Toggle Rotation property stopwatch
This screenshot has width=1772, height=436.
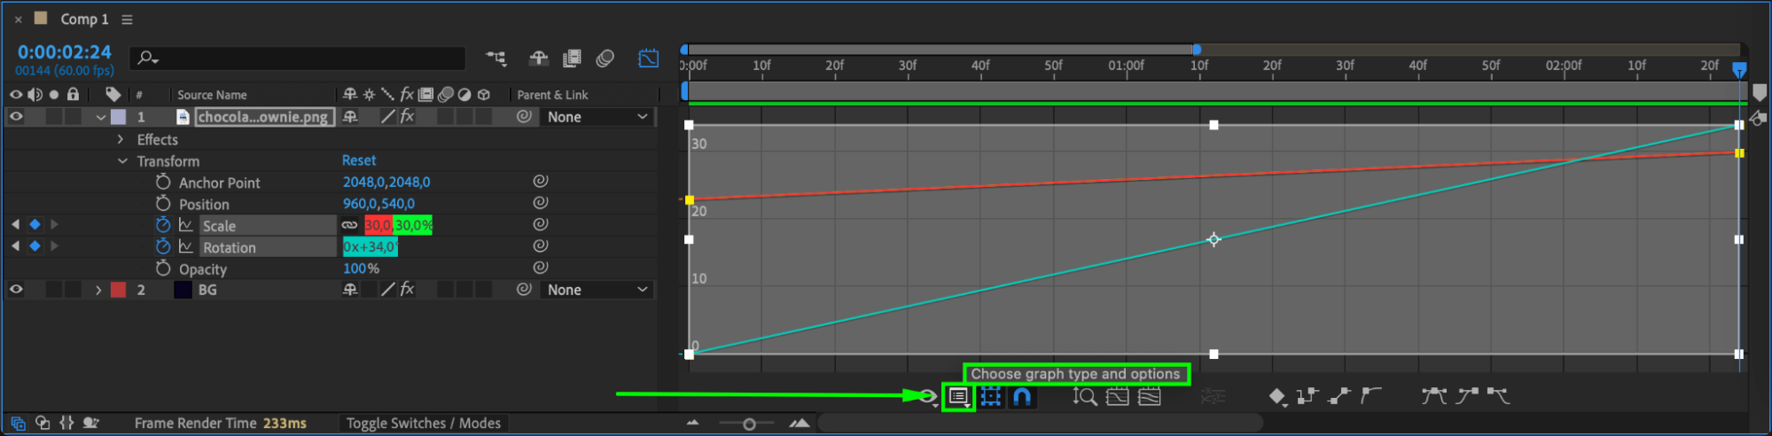[x=163, y=246]
